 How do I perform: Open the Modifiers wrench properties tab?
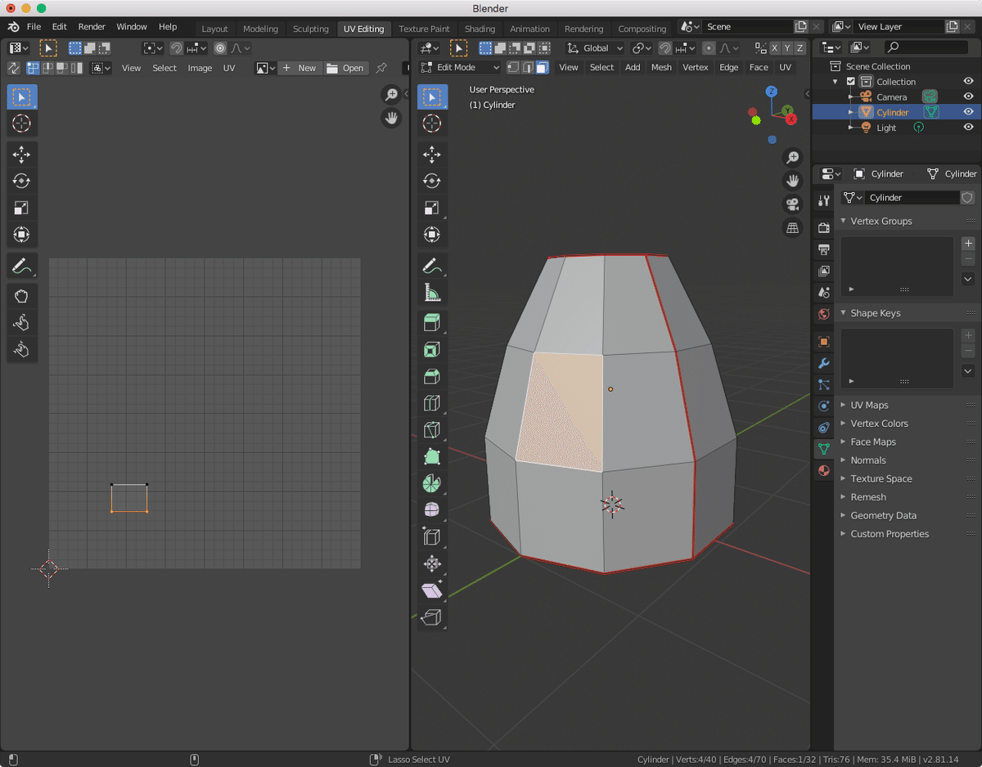[824, 363]
